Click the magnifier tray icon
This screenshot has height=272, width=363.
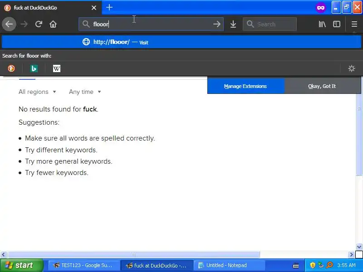[x=329, y=265]
